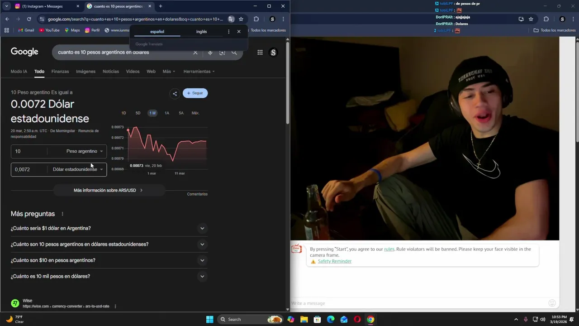
Task: Open the More questions options menu
Action: (x=62, y=214)
